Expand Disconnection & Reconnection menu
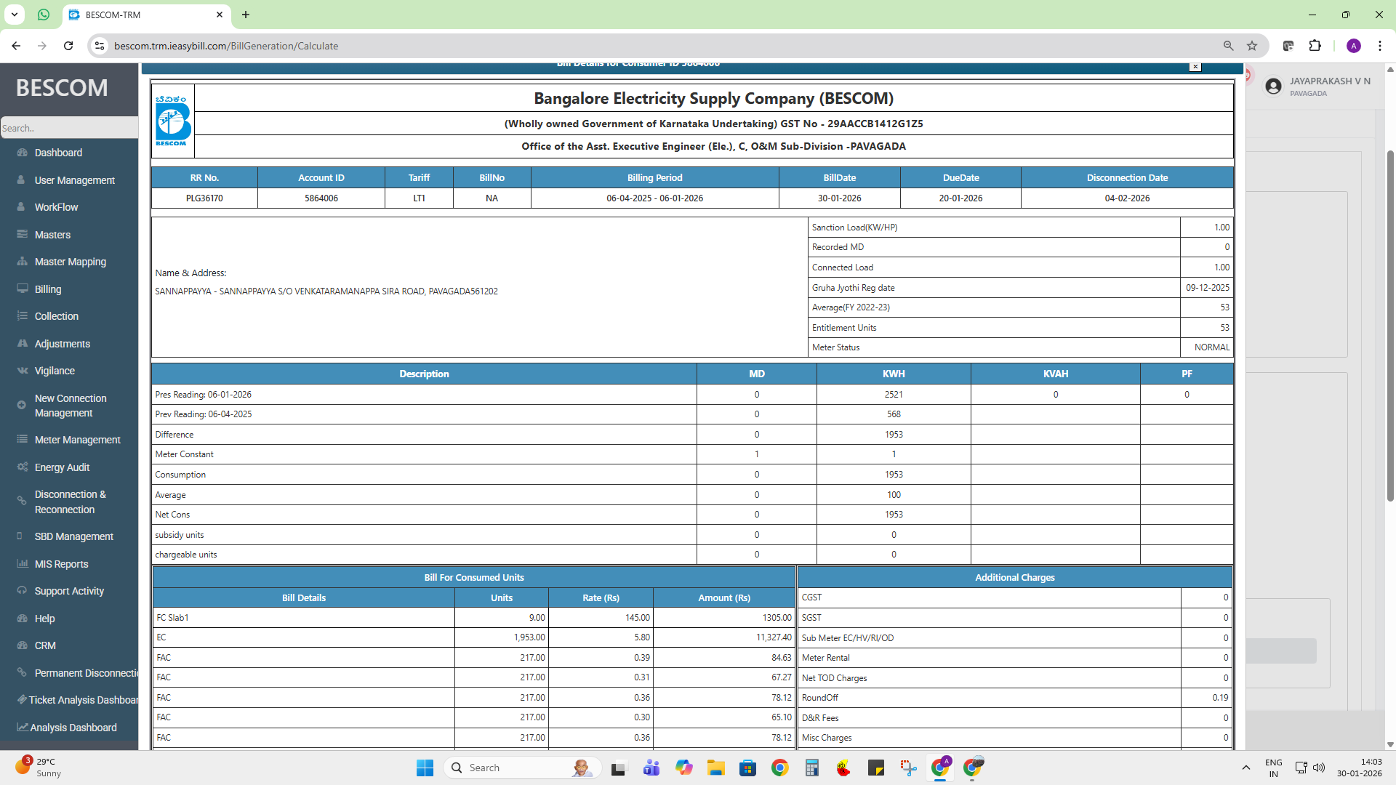 70,502
